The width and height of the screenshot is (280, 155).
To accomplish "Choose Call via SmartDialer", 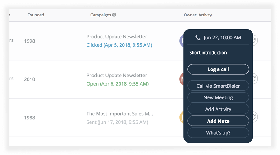I will 218,86.
